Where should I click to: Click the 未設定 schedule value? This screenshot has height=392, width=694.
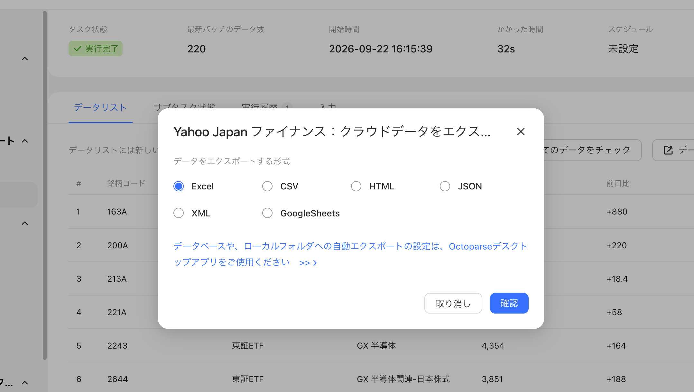623,49
